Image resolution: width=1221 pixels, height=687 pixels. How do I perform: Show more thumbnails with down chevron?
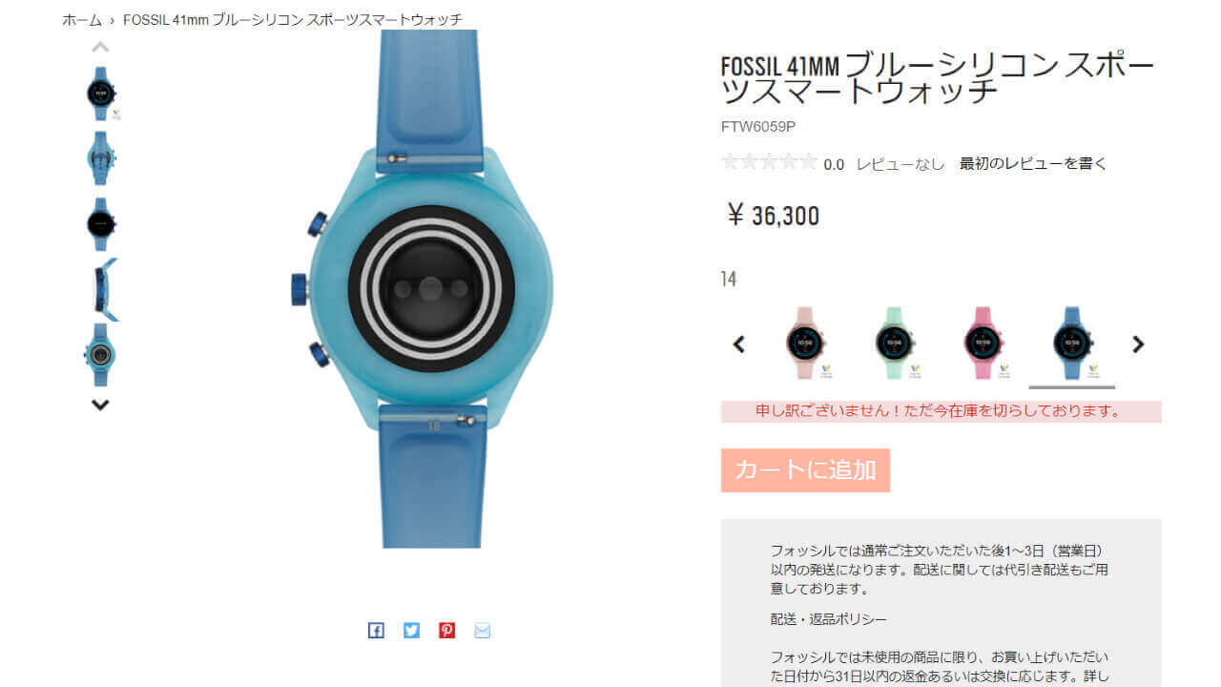pos(100,405)
